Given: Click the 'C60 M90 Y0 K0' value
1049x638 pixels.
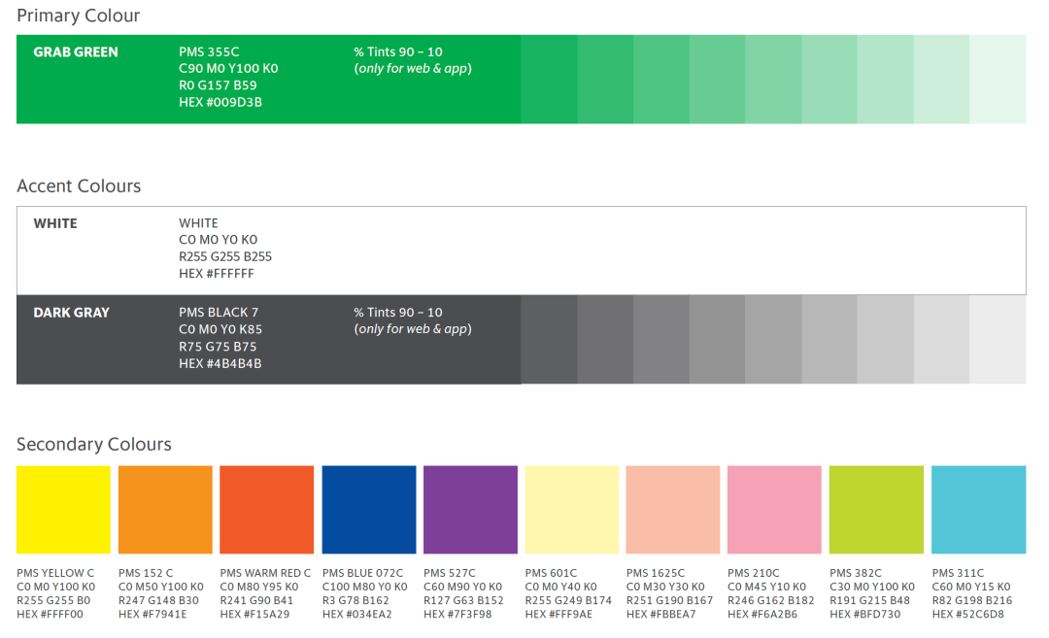Looking at the screenshot, I should pyautogui.click(x=463, y=587).
